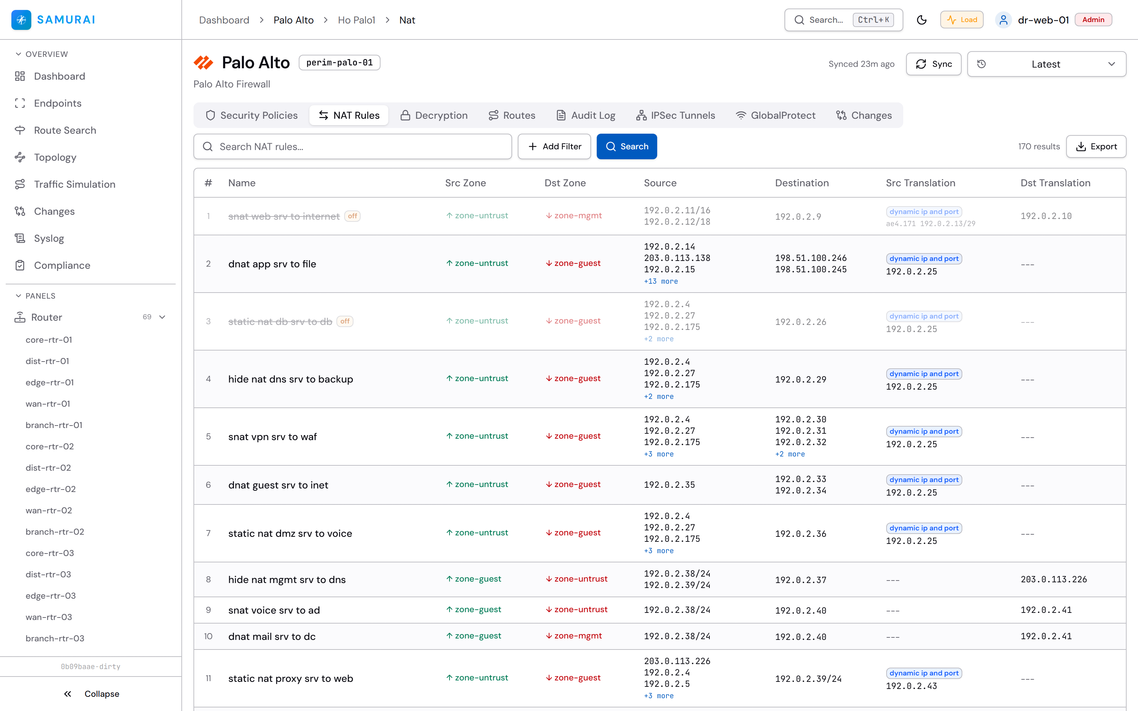Screen dimensions: 1138x711
Task: Expand +3 more sources in rule 11
Action: click(658, 695)
